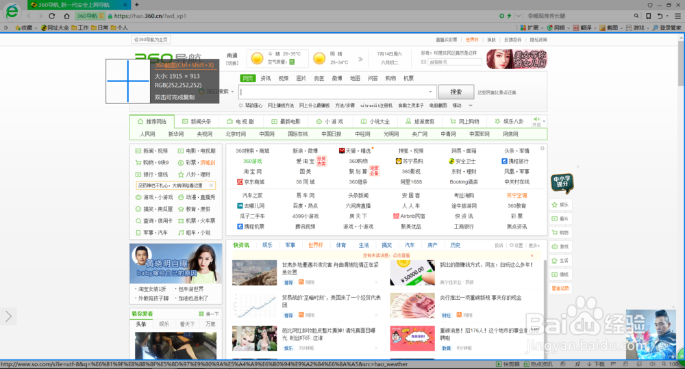Click the 借钱 right sidebar icon
This screenshot has height=369, width=685.
[x=560, y=275]
